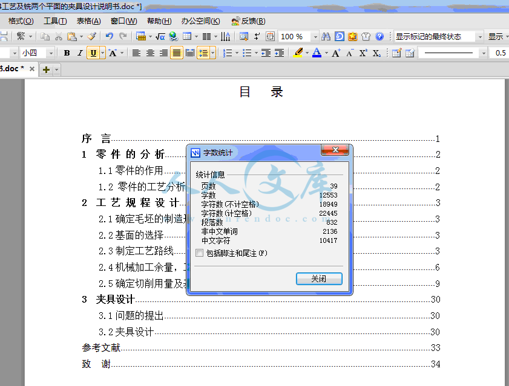Apply subscript X₂ formatting
The width and height of the screenshot is (509, 386).
pos(376,53)
